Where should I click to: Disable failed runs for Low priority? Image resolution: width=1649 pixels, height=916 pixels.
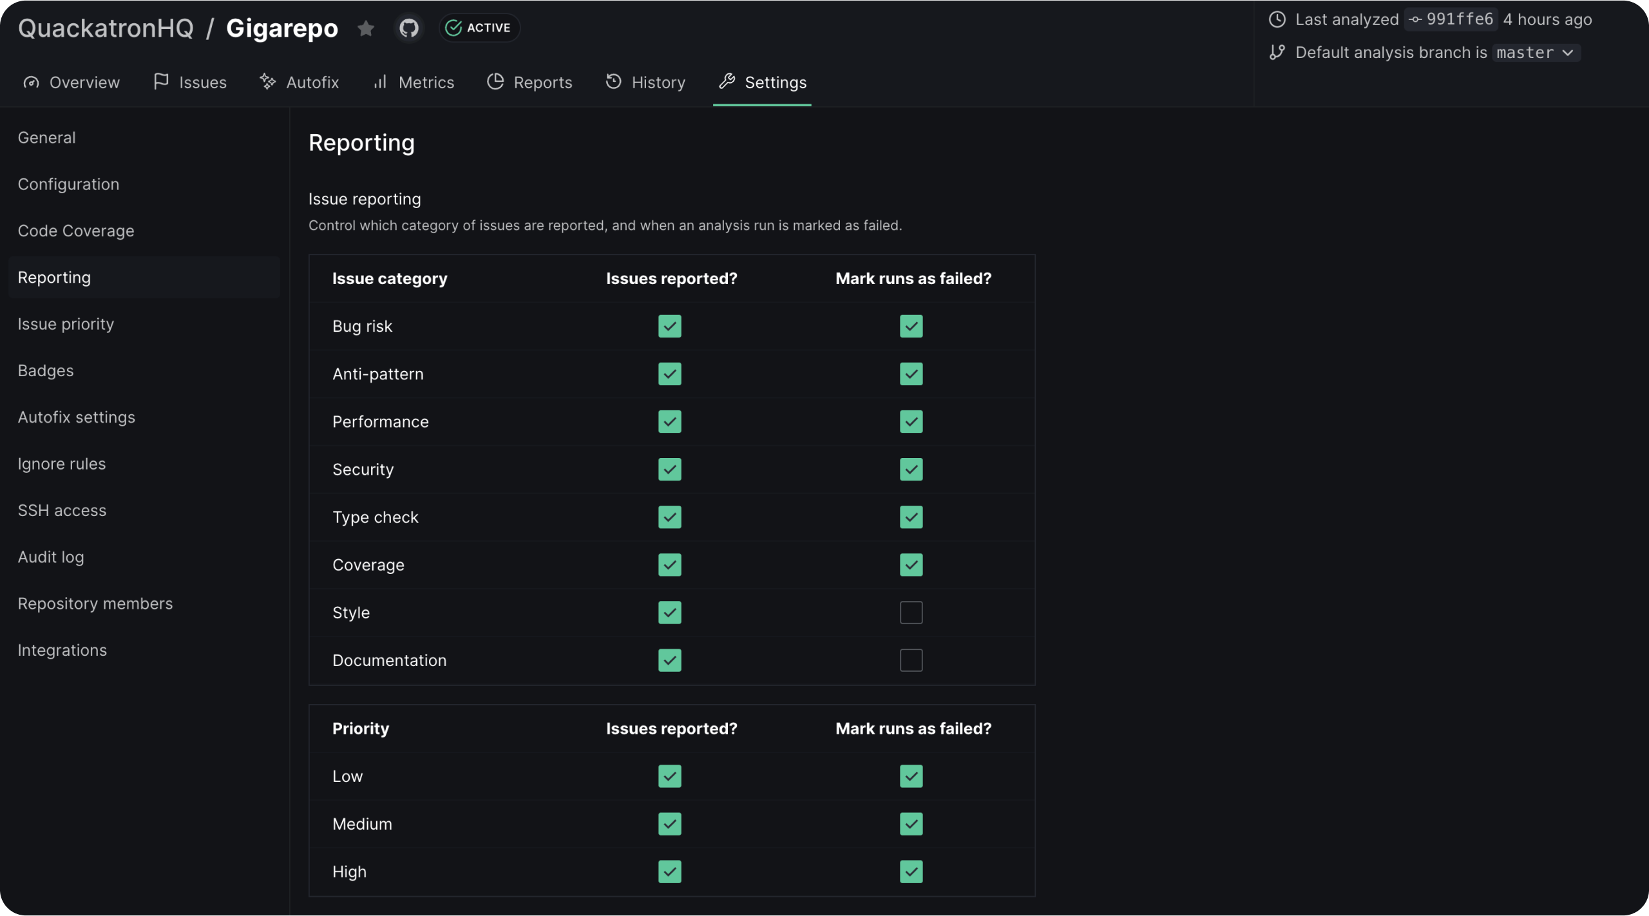tap(911, 776)
